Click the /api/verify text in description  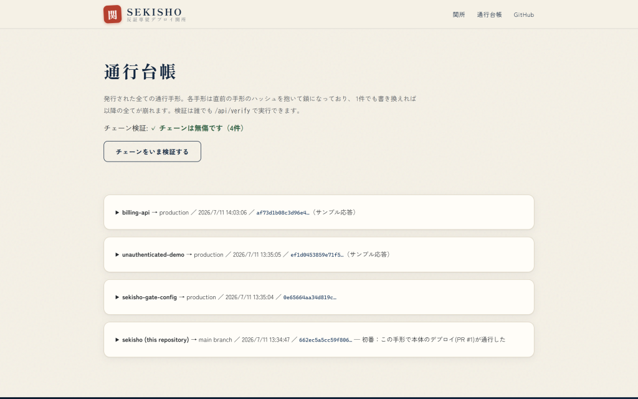click(232, 110)
